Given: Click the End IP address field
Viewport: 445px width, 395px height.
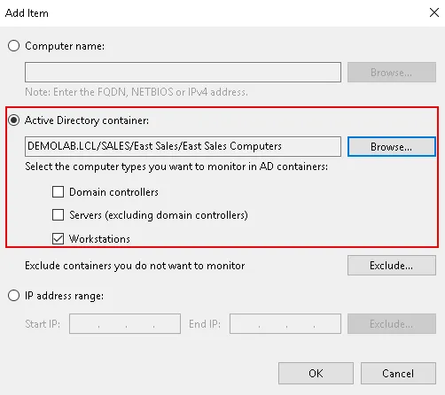Looking at the screenshot, I should tap(285, 324).
